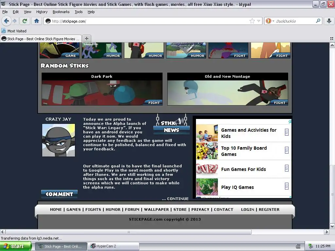
Task: Click the REGISTER footer link
Action: (269, 209)
